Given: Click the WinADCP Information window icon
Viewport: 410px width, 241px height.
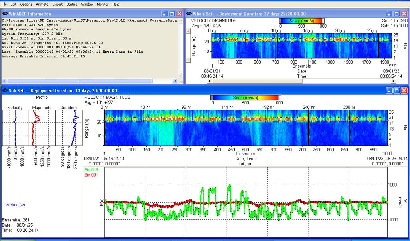Looking at the screenshot, I should coord(5,14).
